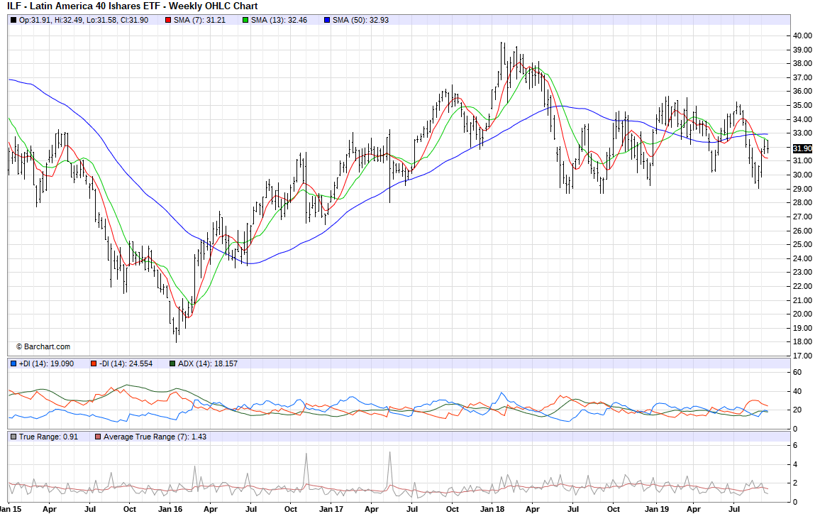Click the red SMA (7) legend swatch
The width and height of the screenshot is (820, 531).
pyautogui.click(x=168, y=20)
